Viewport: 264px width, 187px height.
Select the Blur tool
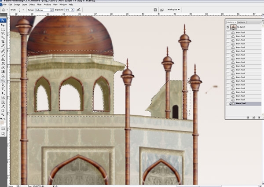3,76
